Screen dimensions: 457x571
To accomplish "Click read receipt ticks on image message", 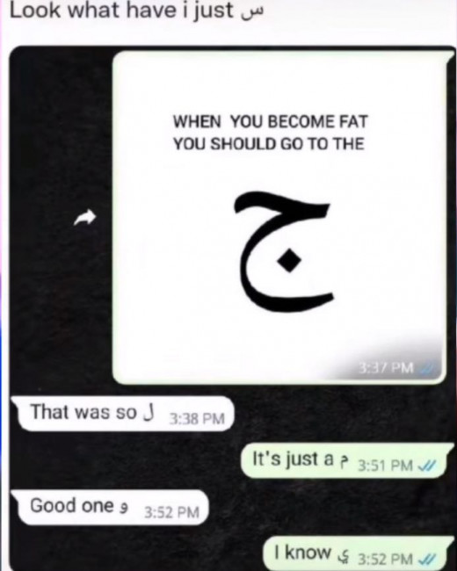I will [425, 368].
